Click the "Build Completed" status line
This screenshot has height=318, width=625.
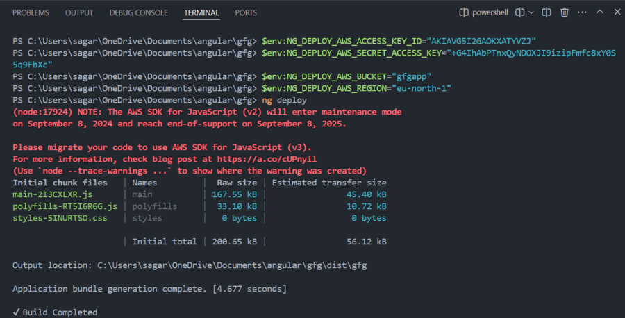[55, 312]
